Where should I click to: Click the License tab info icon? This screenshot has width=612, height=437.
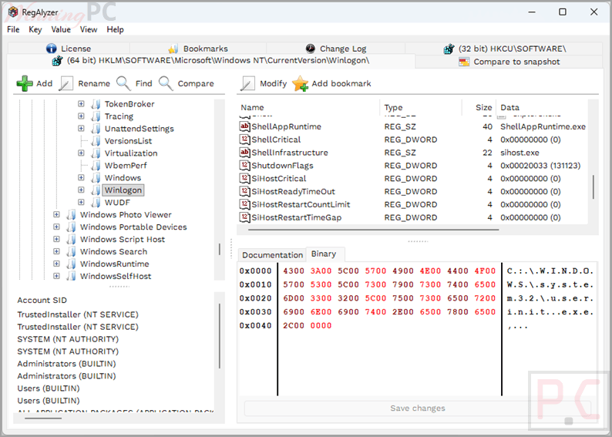click(51, 49)
